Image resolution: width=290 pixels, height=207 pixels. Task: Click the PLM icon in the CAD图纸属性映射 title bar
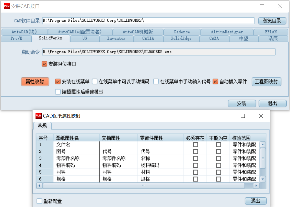pos(38,116)
